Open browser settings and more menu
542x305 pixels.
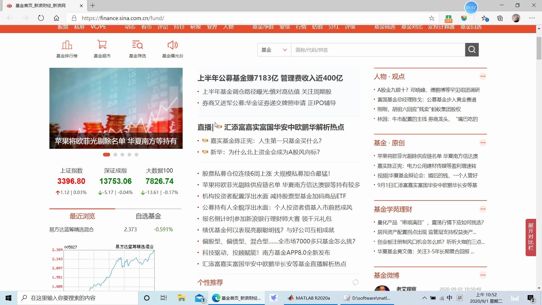pyautogui.click(x=532, y=18)
